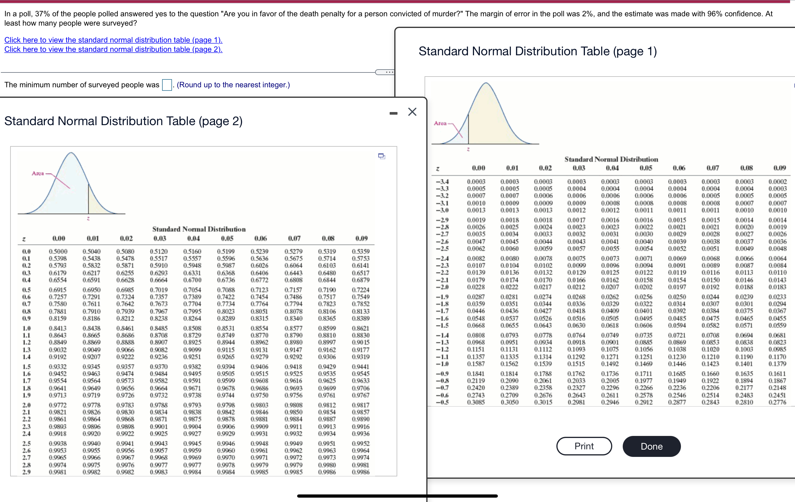Click the 'Standard Normal Distribution Table (page 1)' title
Image resolution: width=795 pixels, height=502 pixels.
point(537,52)
